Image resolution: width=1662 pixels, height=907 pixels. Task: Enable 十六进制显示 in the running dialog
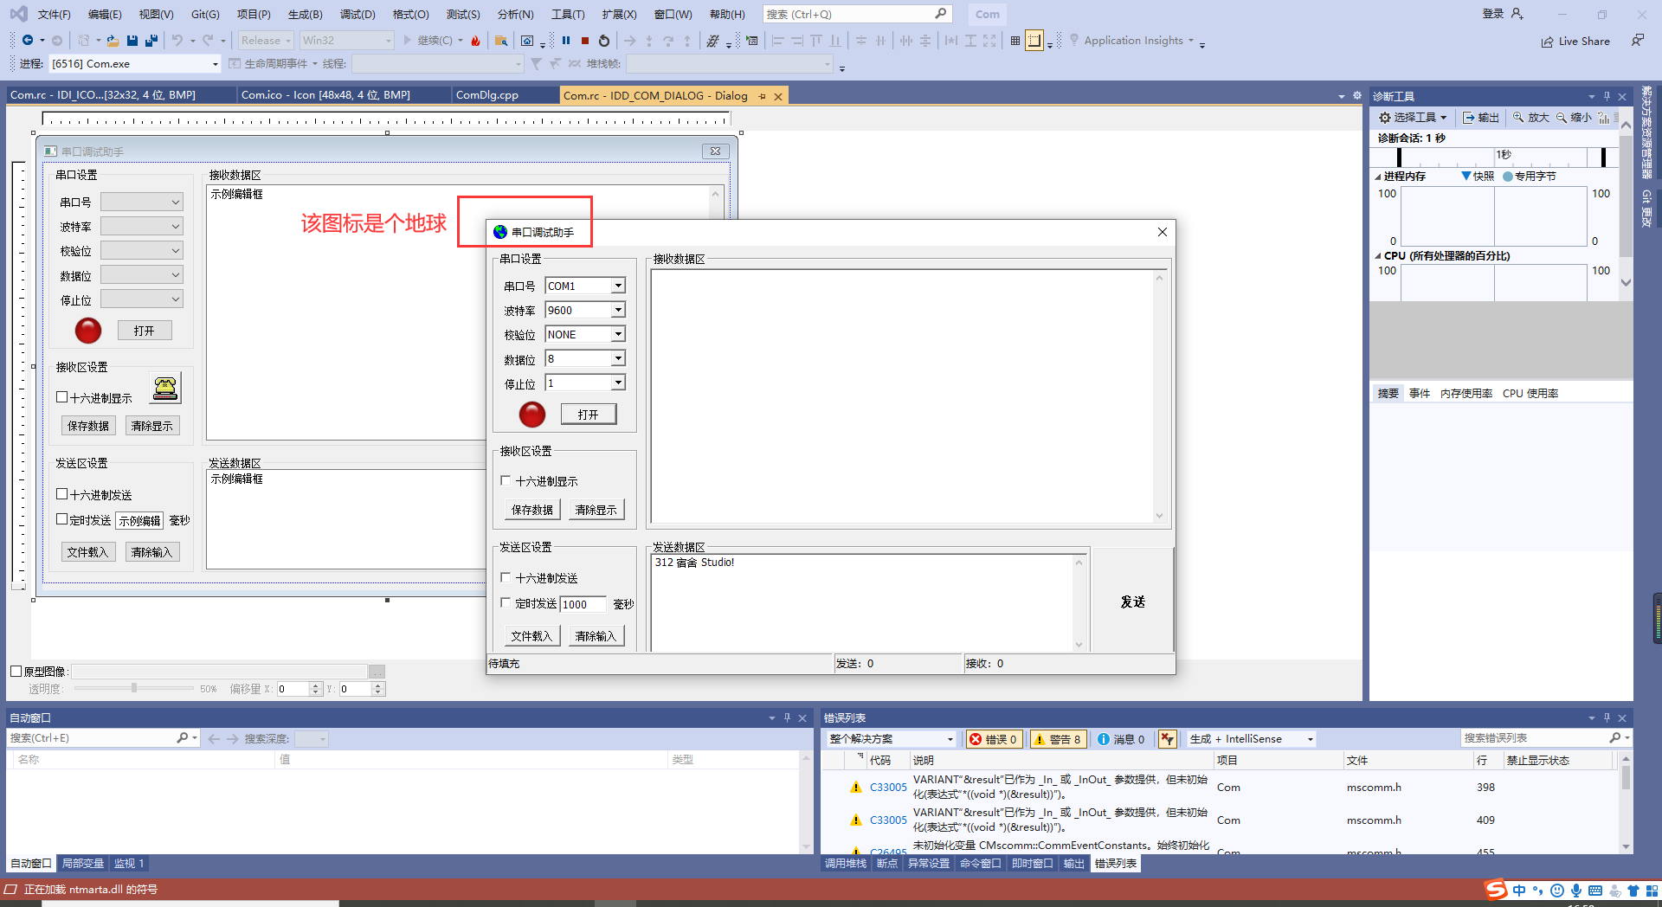click(506, 481)
